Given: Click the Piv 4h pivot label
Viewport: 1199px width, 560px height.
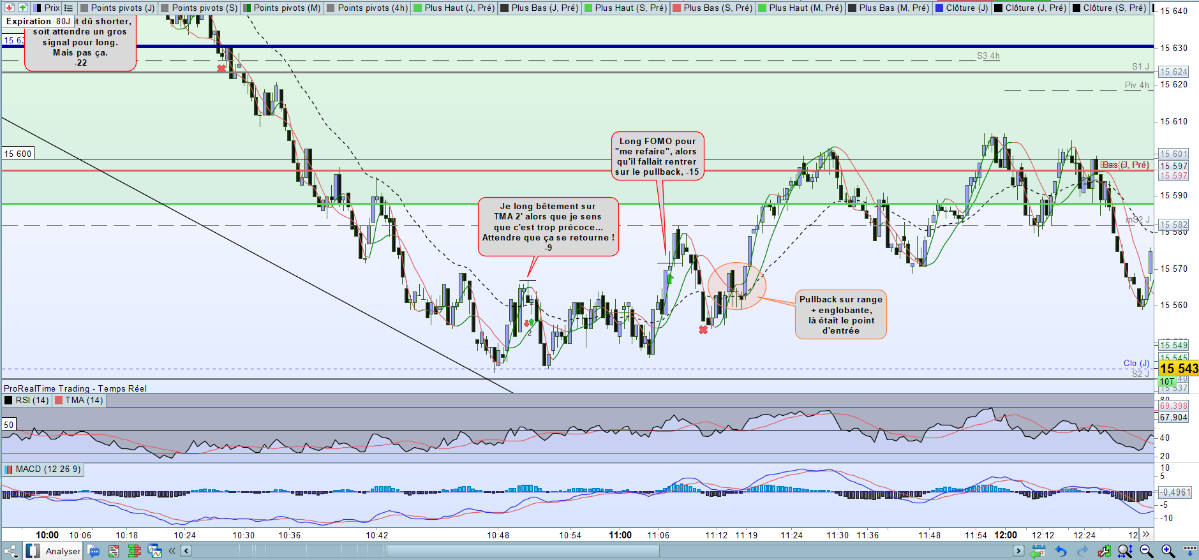Looking at the screenshot, I should pos(1137,85).
